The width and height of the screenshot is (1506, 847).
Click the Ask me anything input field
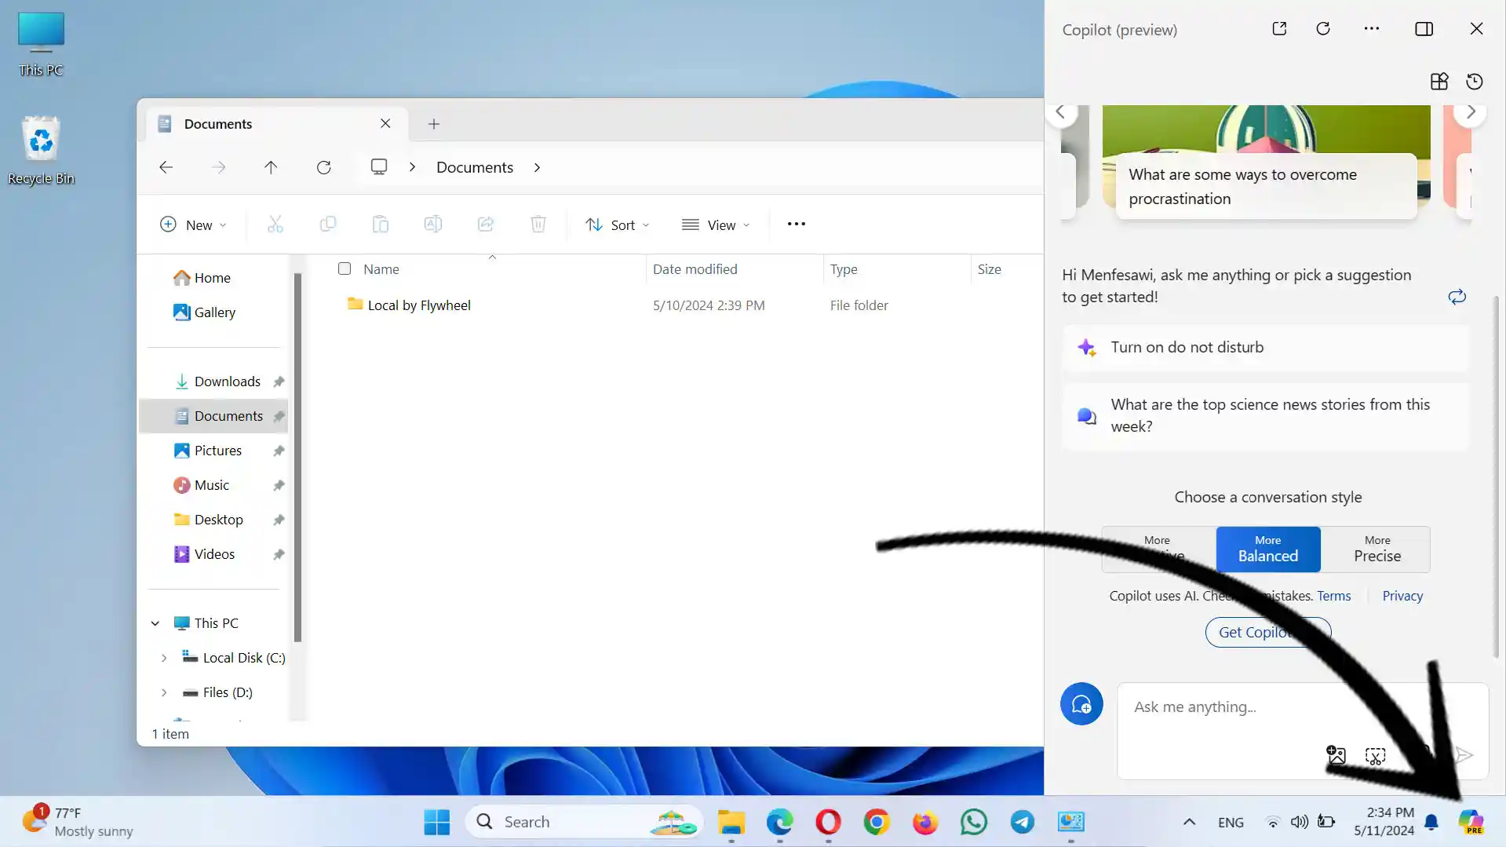click(x=1287, y=707)
